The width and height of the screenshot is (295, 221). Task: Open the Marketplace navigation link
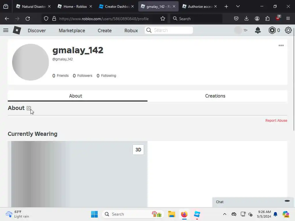[x=72, y=31]
